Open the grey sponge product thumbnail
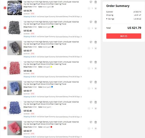The width and height of the screenshot is (145, 138). 14,28
